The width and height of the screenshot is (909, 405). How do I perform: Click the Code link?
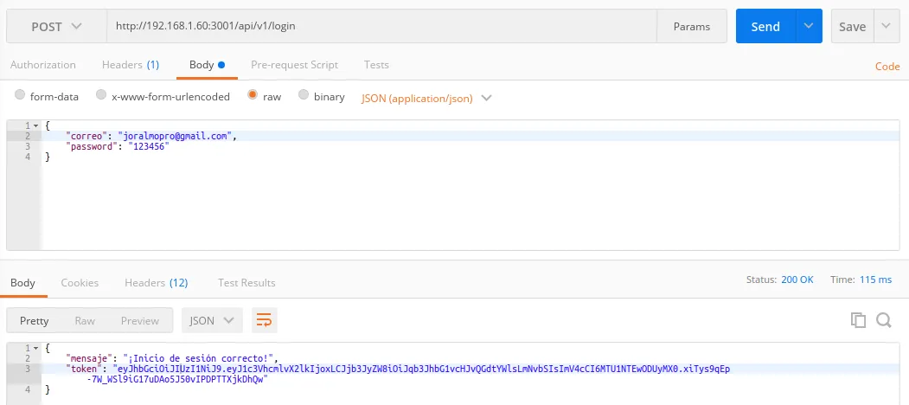(887, 67)
